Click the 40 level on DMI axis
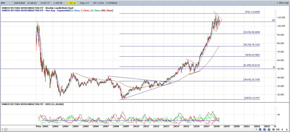 pyautogui.click(x=279, y=115)
